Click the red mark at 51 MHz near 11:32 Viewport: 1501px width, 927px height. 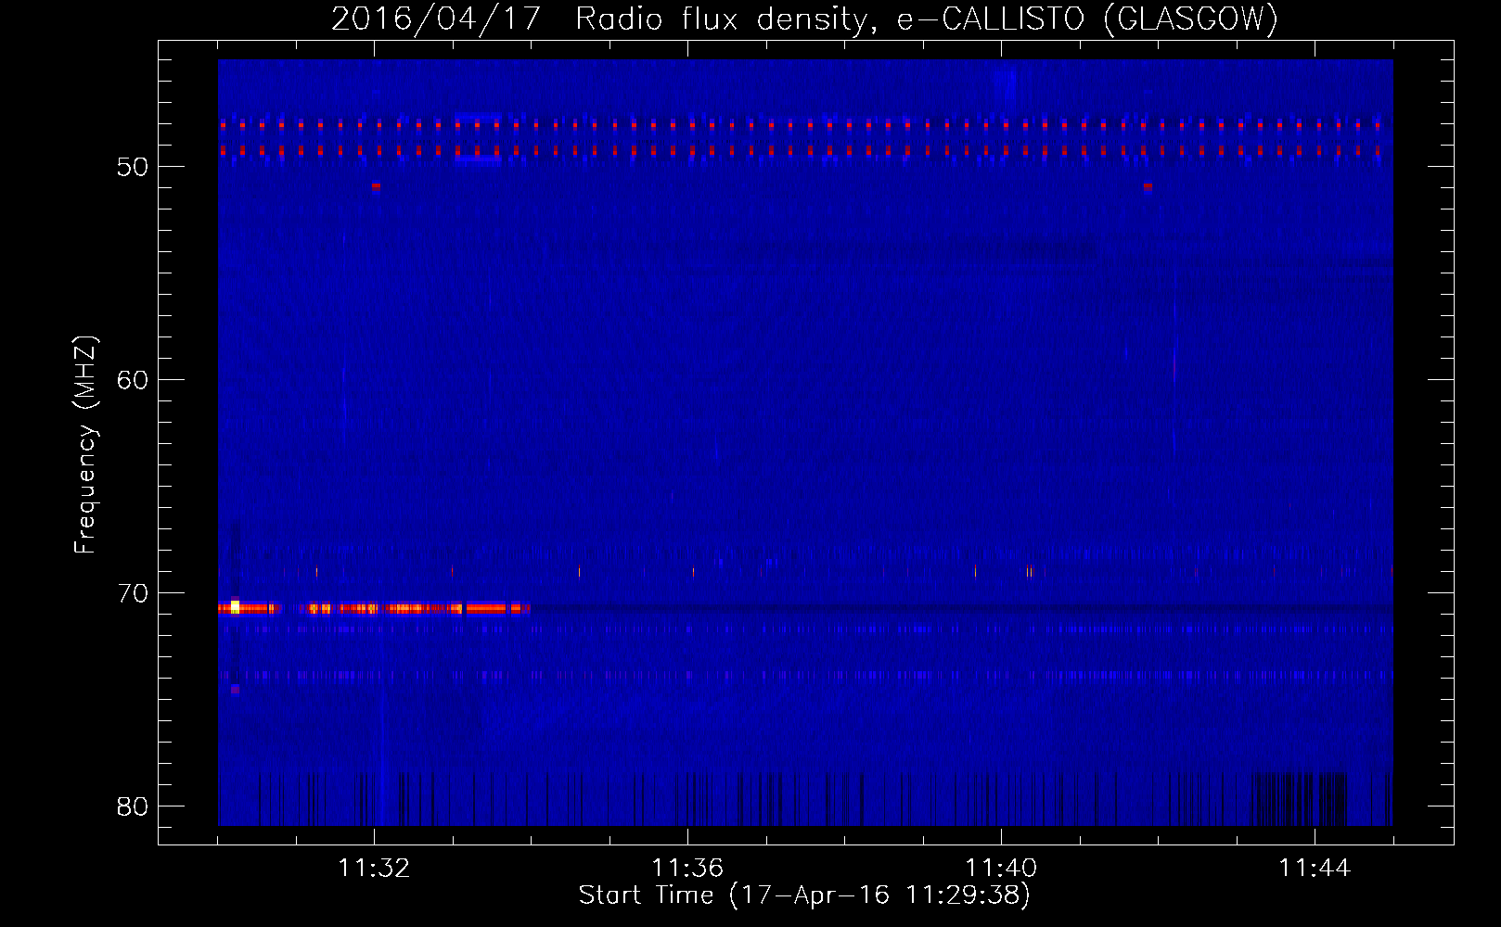376,186
